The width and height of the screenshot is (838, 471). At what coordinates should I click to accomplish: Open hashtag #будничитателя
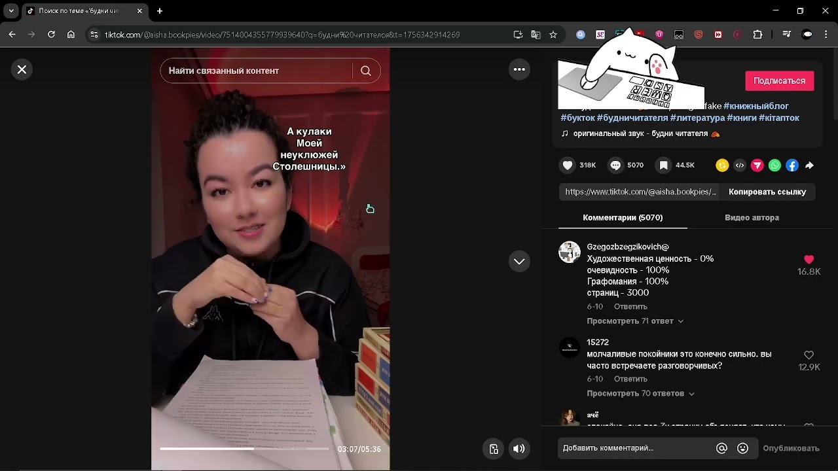coord(632,118)
